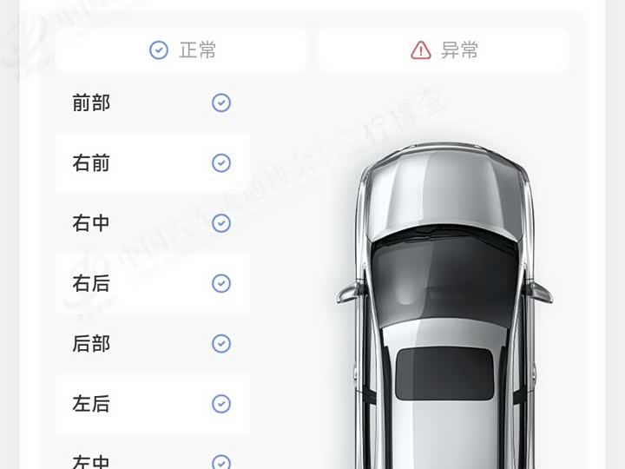Click the car's sunroof panel
Image resolution: width=625 pixels, height=469 pixels.
pyautogui.click(x=444, y=373)
